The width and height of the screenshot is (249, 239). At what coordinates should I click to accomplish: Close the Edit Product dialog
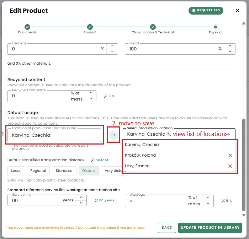237,11
